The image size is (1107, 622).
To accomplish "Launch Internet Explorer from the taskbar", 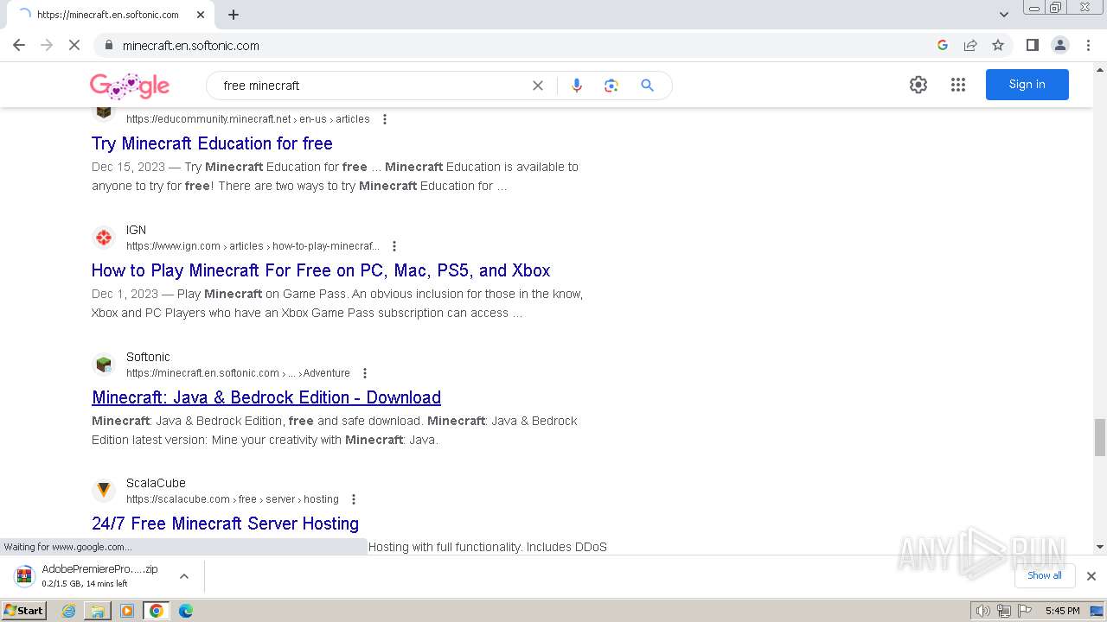I will 69,611.
